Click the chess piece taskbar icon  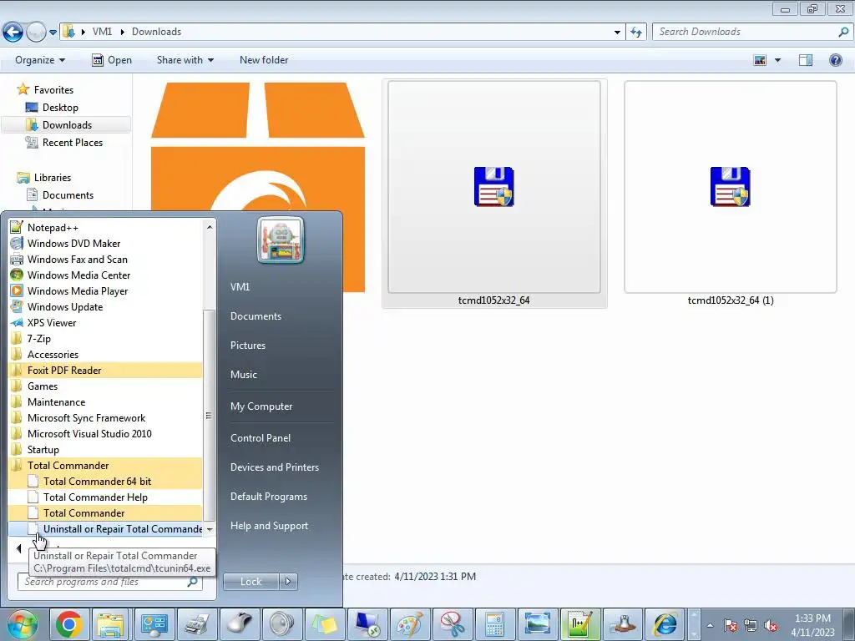(622, 624)
